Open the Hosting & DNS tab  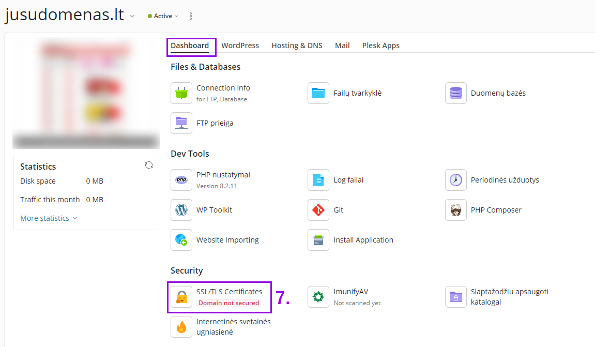(x=297, y=46)
